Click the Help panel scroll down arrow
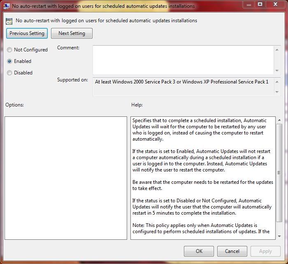This screenshot has width=288, height=264. [279, 236]
